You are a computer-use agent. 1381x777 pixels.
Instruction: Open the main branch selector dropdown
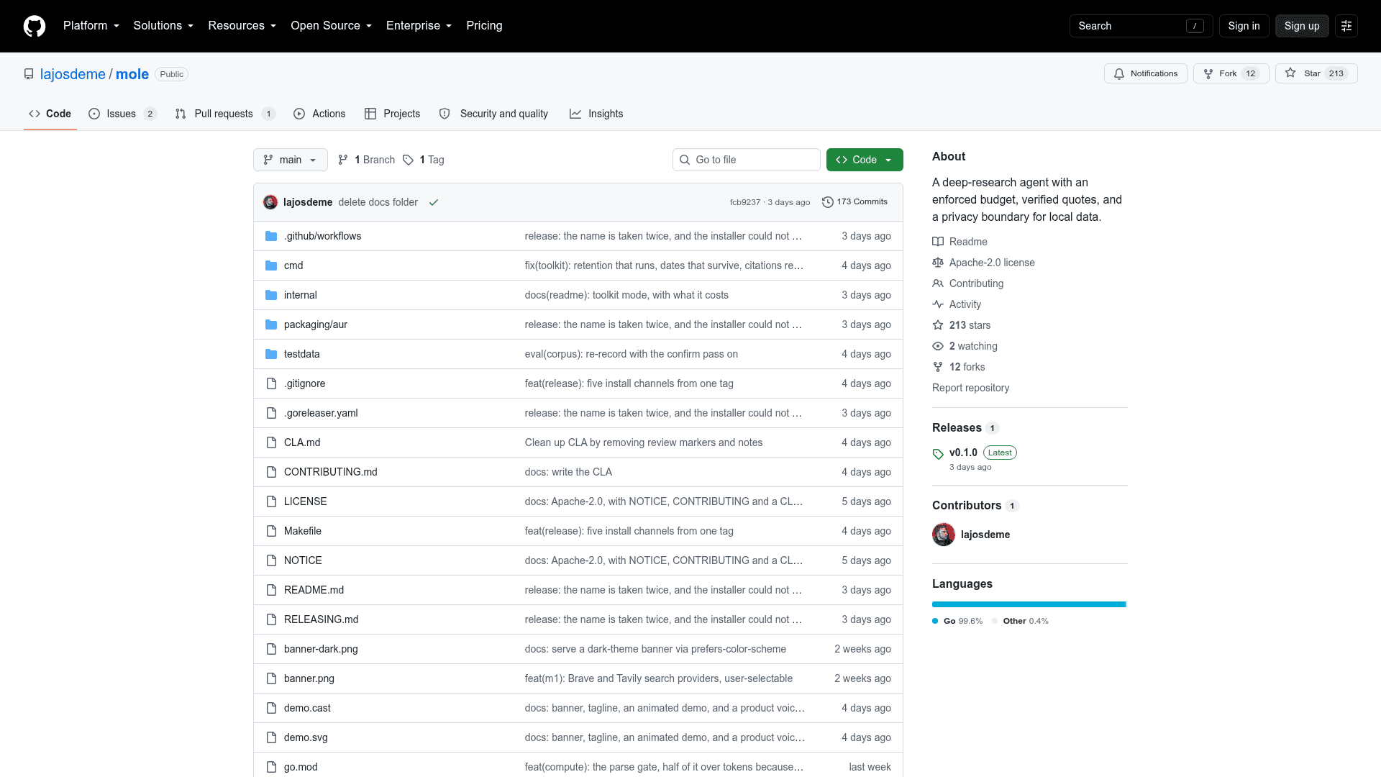tap(291, 160)
